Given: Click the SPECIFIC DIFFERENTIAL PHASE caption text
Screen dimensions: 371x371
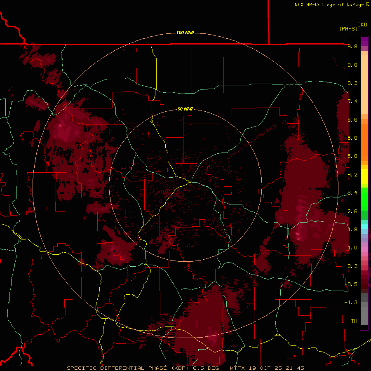Looking at the screenshot, I should coord(117,368).
